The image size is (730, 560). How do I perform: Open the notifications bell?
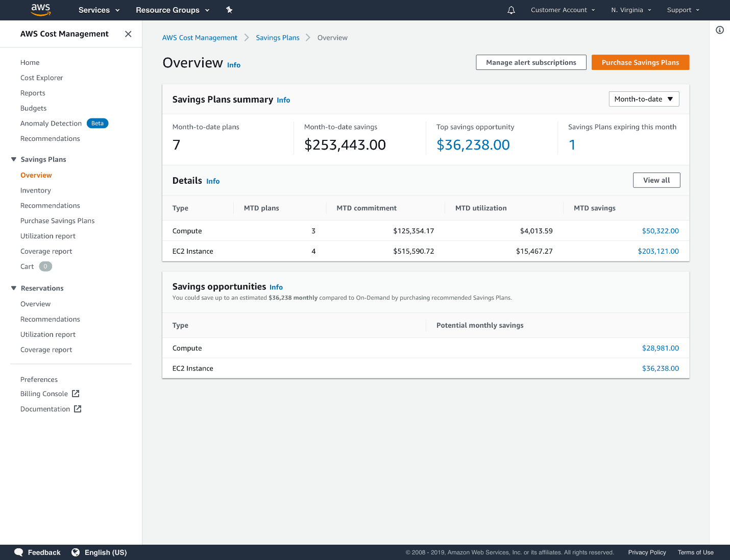click(511, 10)
